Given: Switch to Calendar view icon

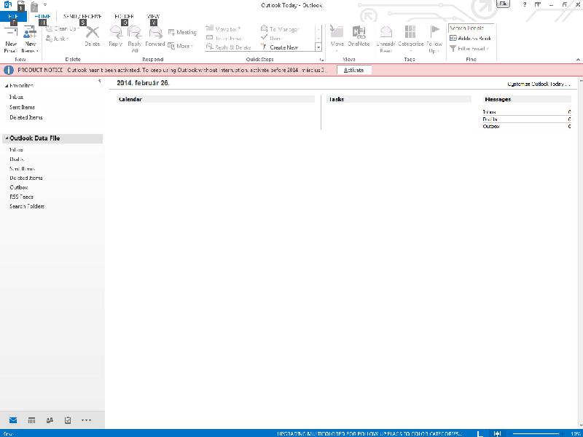Looking at the screenshot, I should click(31, 420).
